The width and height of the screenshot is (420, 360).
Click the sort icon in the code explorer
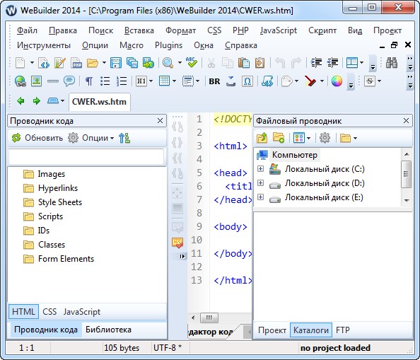[x=124, y=138]
